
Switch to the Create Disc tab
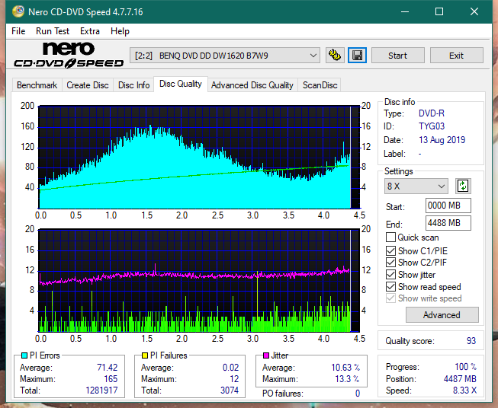[88, 85]
